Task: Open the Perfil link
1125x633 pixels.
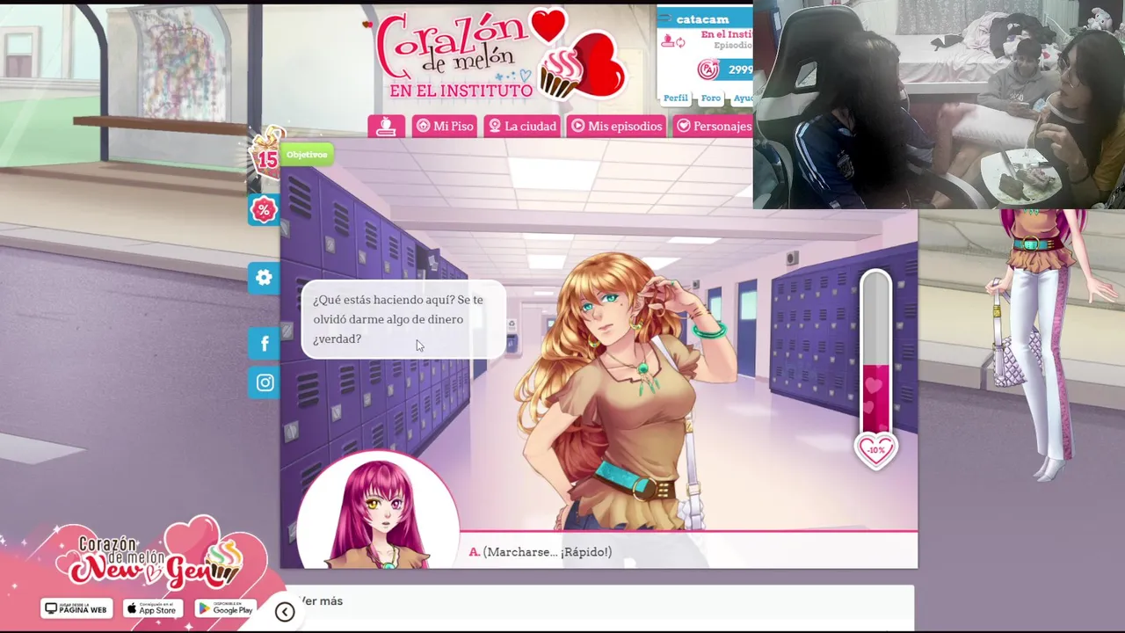Action: click(675, 98)
